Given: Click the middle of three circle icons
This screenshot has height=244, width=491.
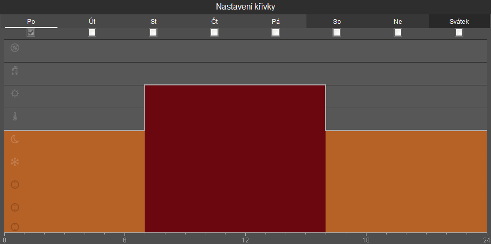Looking at the screenshot, I should point(15,207).
